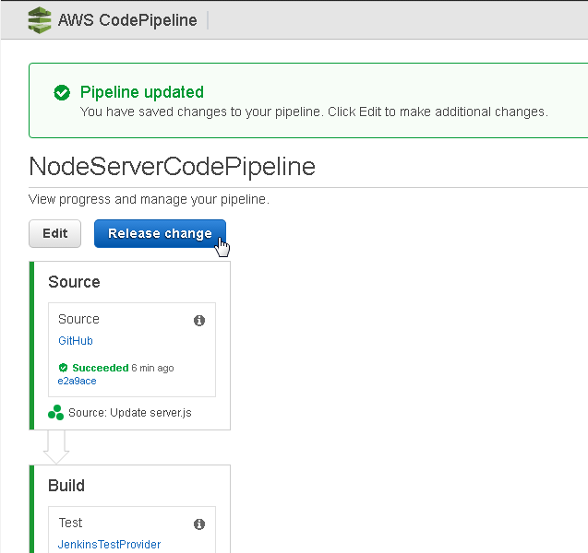This screenshot has width=588, height=553.
Task: View details of Succeeded status text
Action: tap(101, 368)
